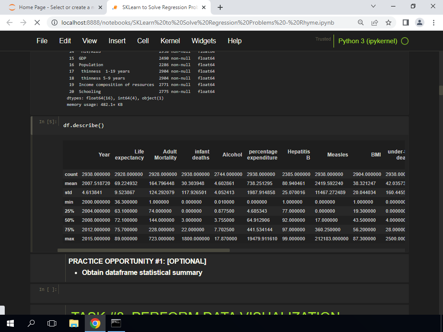The image size is (443, 332).
Task: Click the Adult Mortality column header
Action: (x=165, y=155)
